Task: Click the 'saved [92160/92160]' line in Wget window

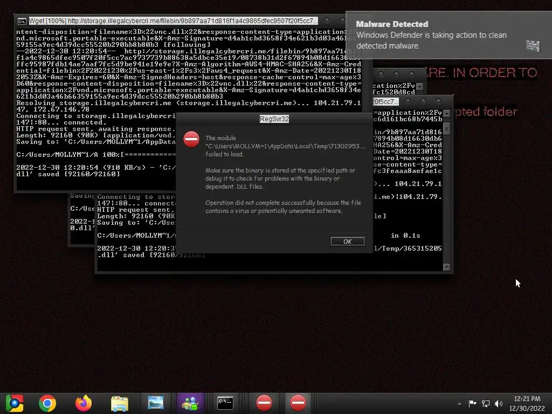Action: coord(68,174)
